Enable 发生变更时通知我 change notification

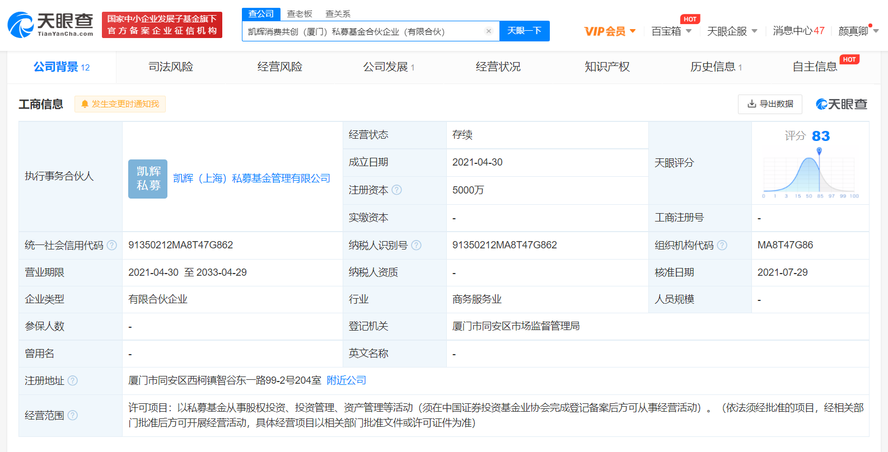click(120, 104)
